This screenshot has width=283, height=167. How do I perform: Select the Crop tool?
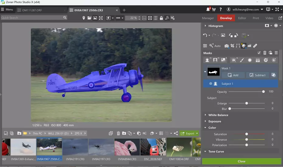(x=232, y=46)
